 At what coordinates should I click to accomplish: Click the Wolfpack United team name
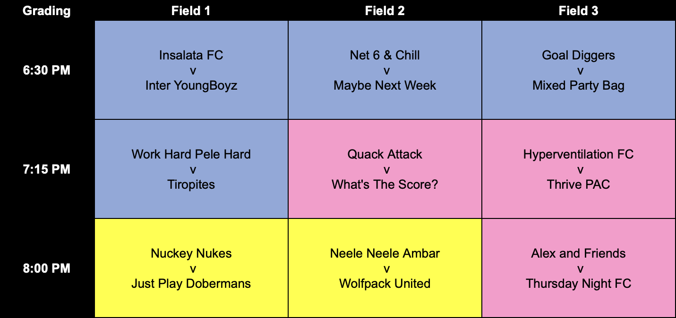pos(385,284)
